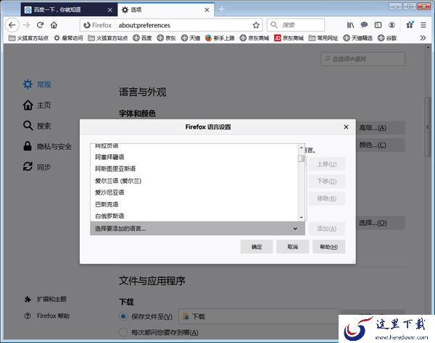Screen dimensions: 435x343
Task: Click the 高级...(A) fonts button
Action: tap(381, 127)
